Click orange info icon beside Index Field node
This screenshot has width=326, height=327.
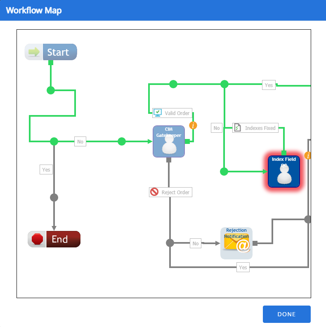[x=308, y=155]
